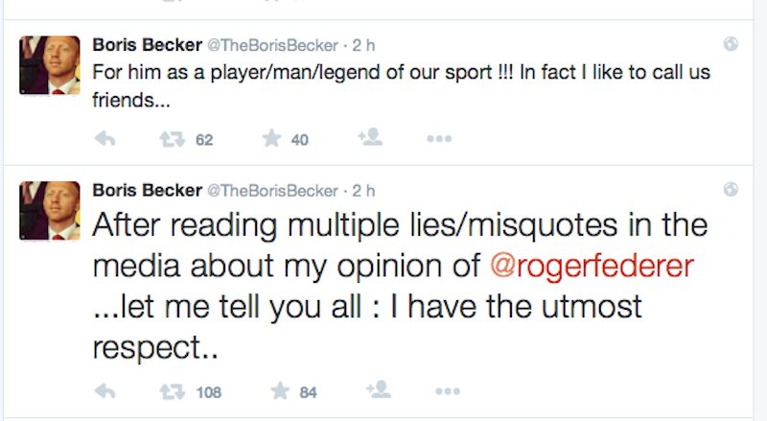Open @TheBorisBecker handle on the second tweet
This screenshot has height=421, width=767.
[x=273, y=190]
